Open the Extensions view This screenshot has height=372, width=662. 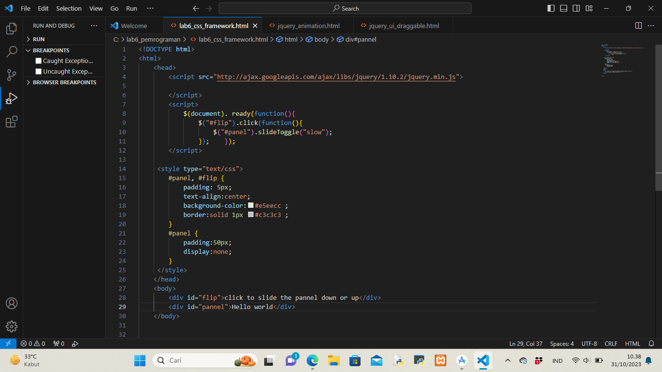(11, 122)
